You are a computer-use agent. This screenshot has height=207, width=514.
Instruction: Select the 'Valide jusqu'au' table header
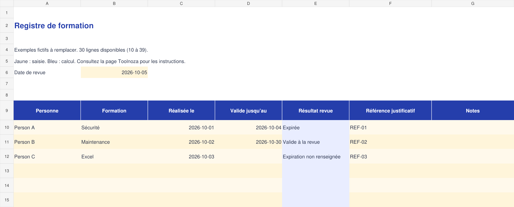pos(248,111)
